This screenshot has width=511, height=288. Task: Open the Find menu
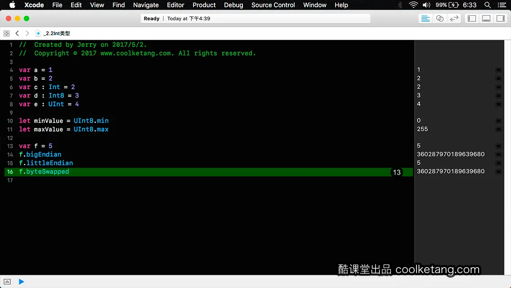pyautogui.click(x=119, y=5)
